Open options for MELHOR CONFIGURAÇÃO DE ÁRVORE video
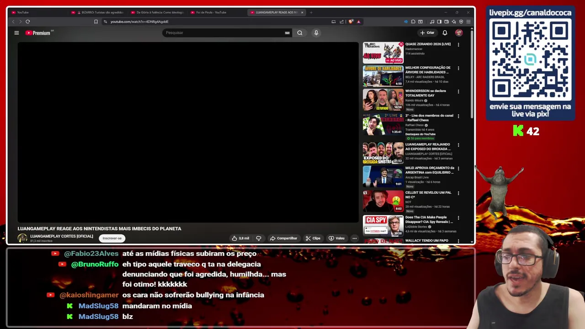Image resolution: width=585 pixels, height=329 pixels. click(x=458, y=69)
